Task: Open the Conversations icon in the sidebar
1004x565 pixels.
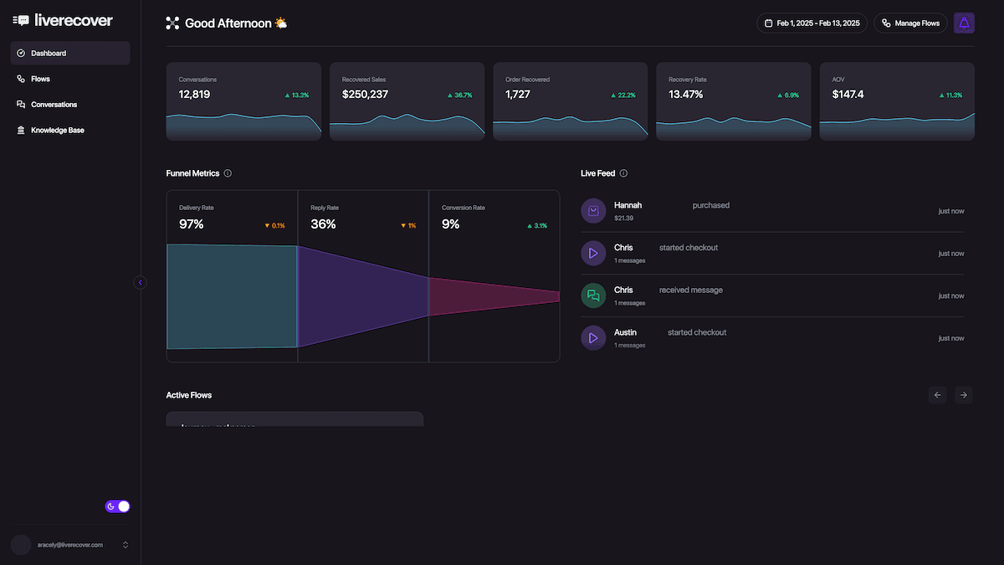Action: [20, 104]
